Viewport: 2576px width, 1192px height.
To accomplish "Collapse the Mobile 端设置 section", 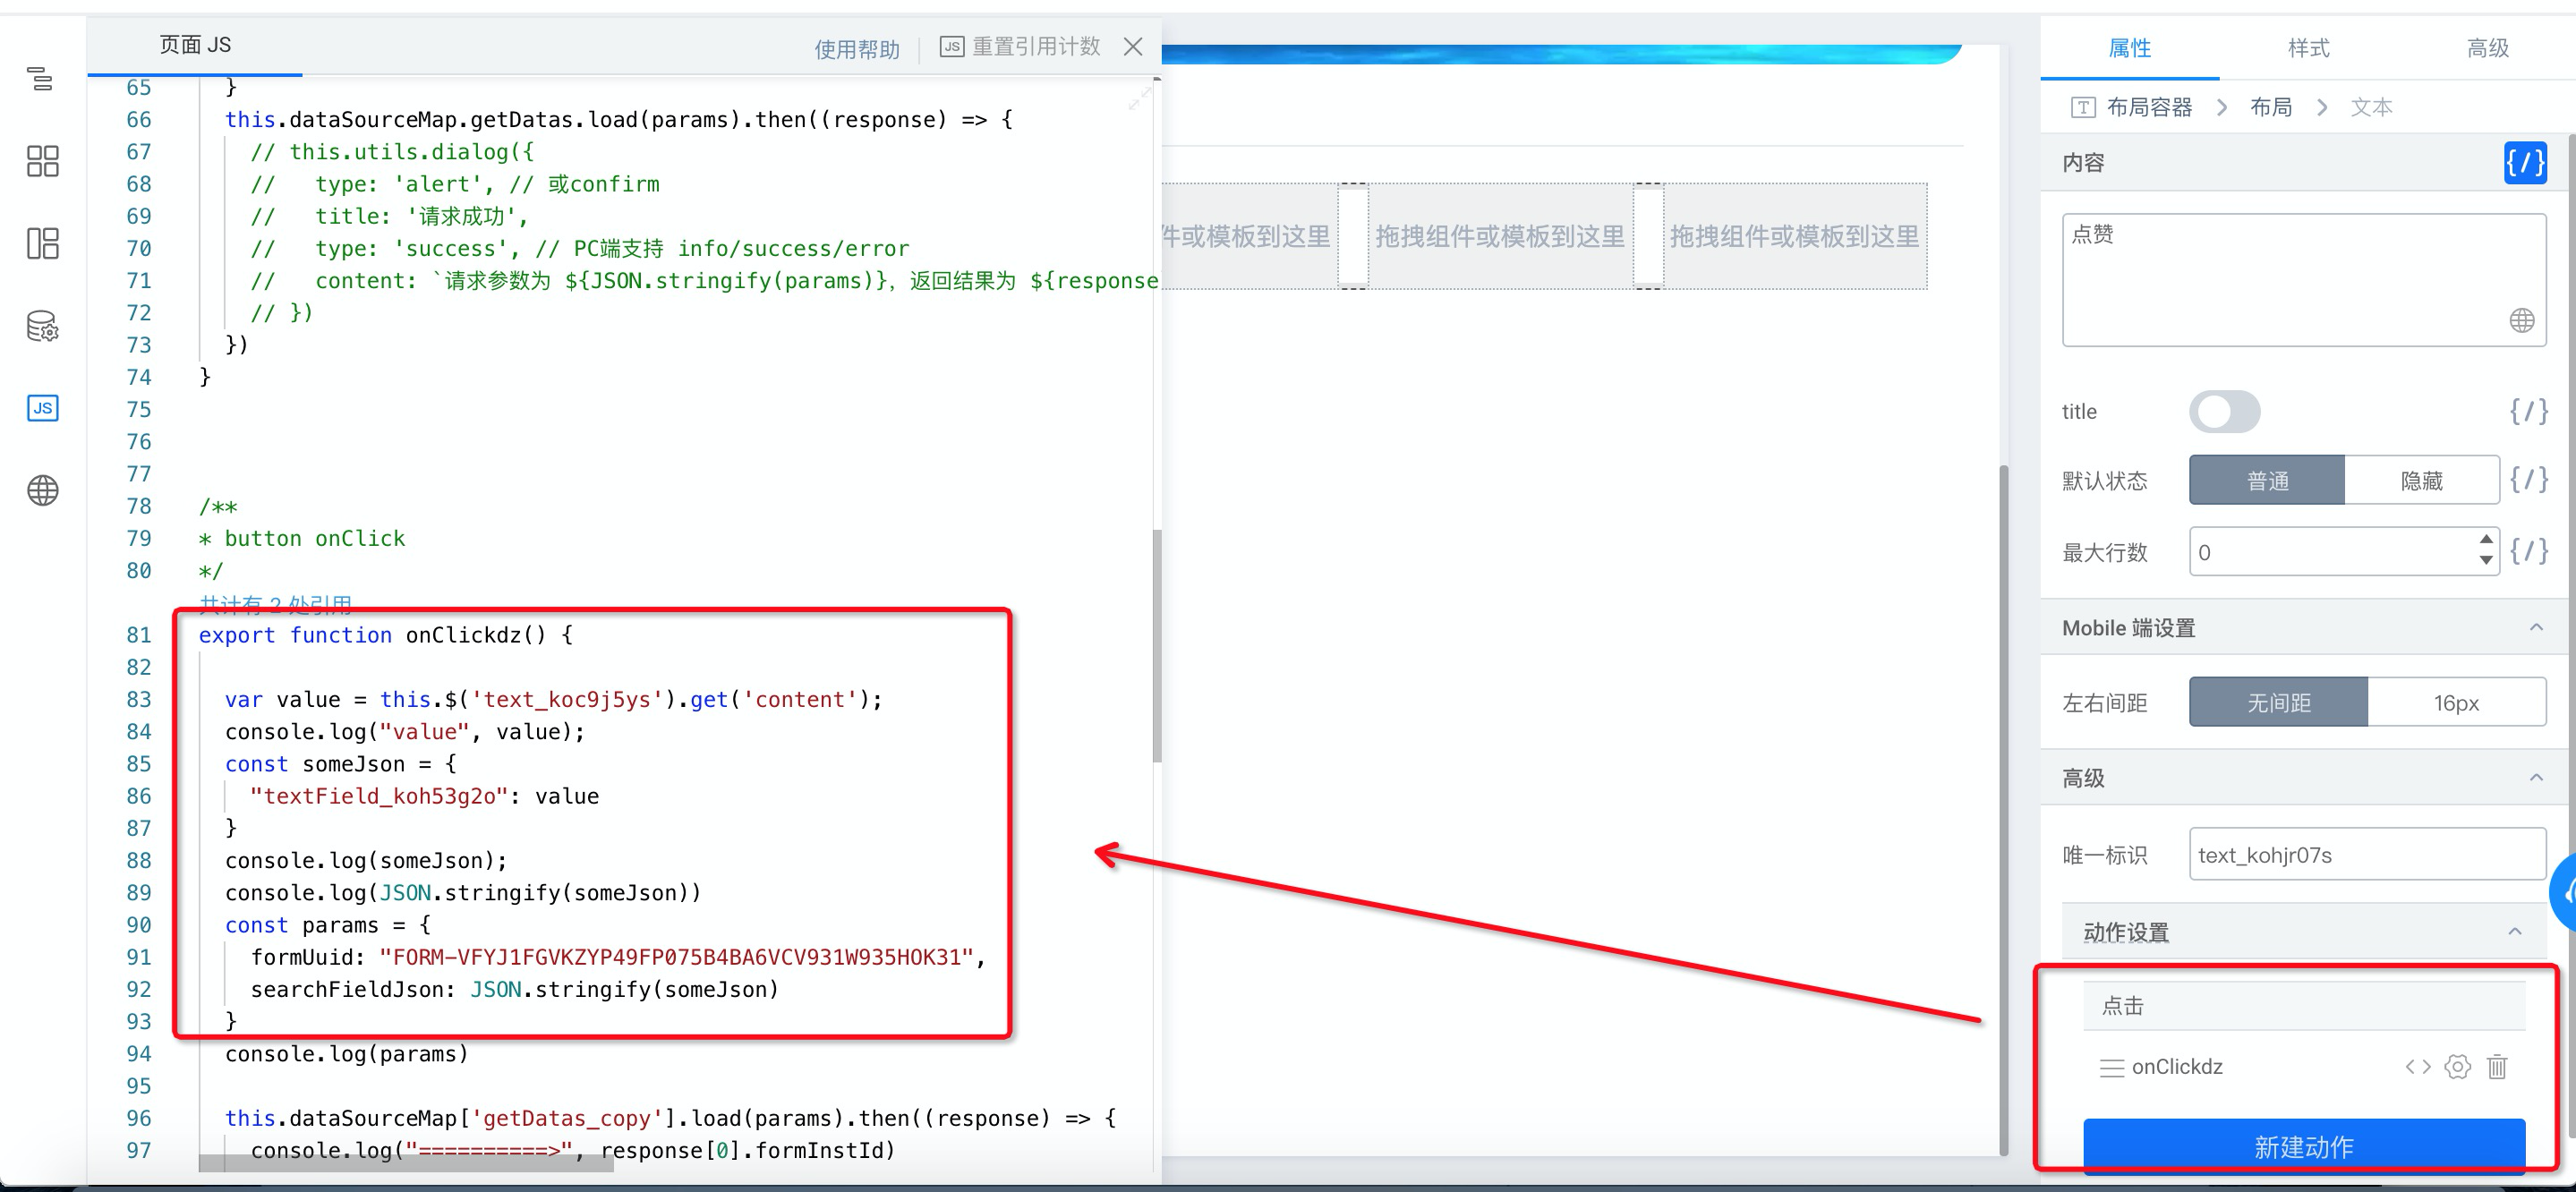I will point(2535,628).
